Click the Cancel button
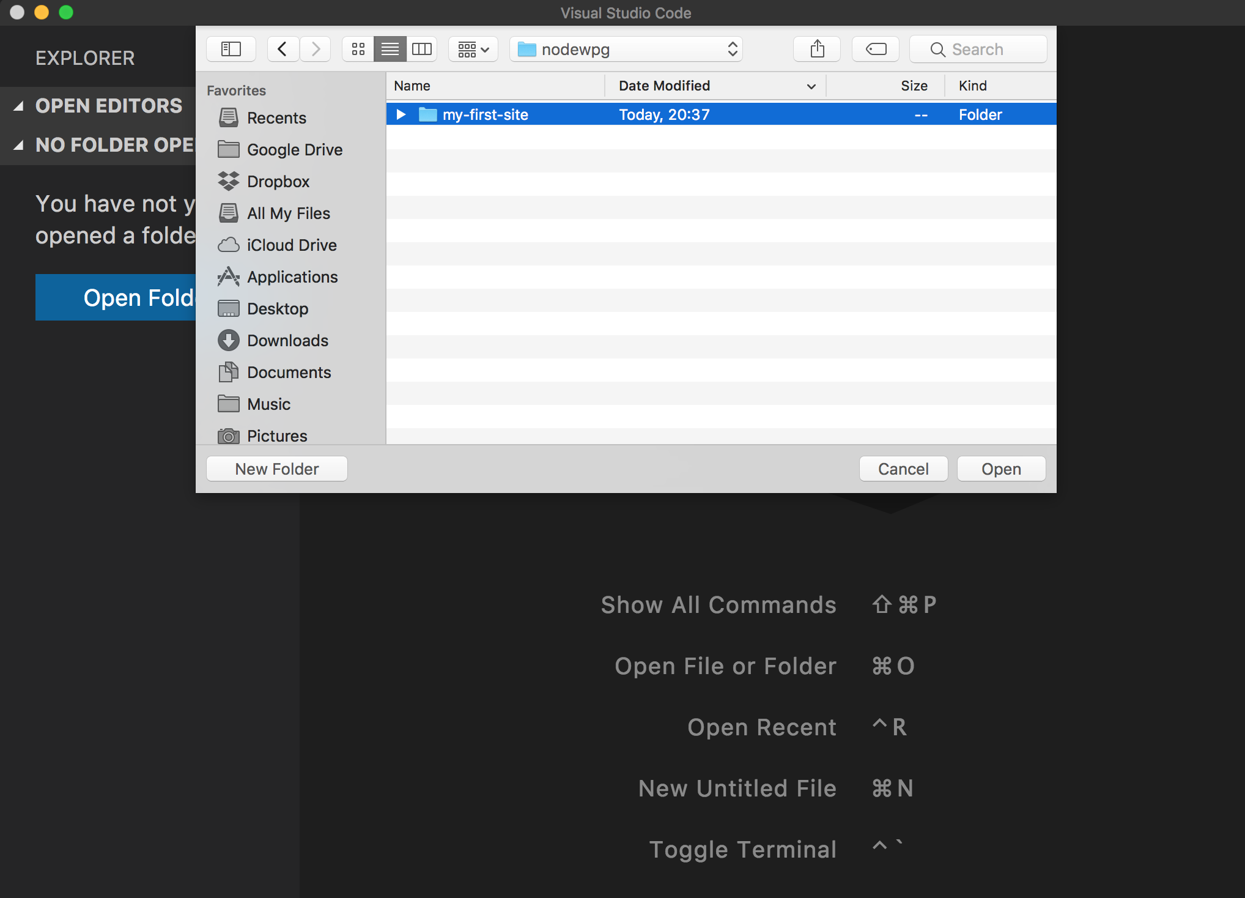 [903, 469]
